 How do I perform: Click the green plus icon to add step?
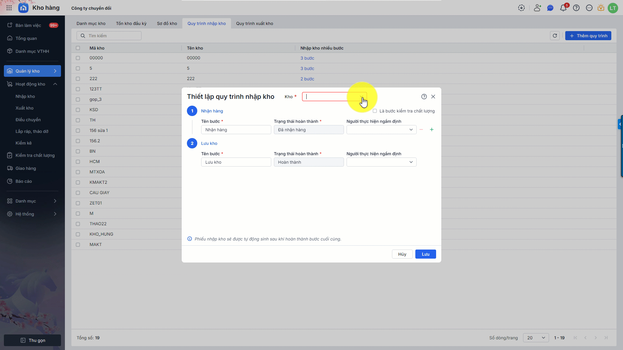point(432,130)
